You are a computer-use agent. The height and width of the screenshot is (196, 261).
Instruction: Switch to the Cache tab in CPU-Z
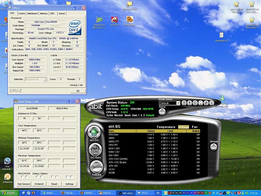(22, 13)
